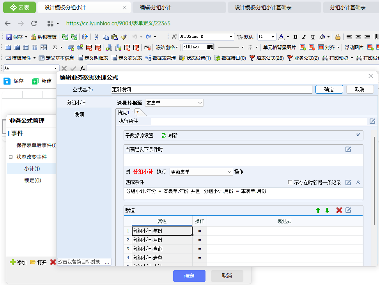The height and width of the screenshot is (285, 379).
Task: Edit 匹配条件 with its pencil icon
Action: click(x=348, y=182)
